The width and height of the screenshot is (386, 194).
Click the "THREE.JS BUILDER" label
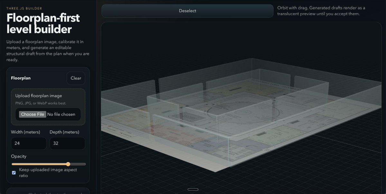tap(24, 8)
